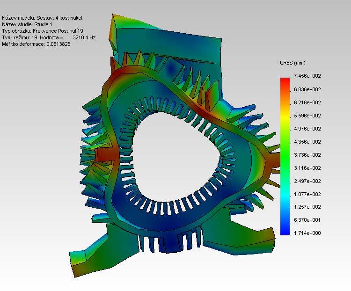Click the study name text 'Studie 1'

43,24
